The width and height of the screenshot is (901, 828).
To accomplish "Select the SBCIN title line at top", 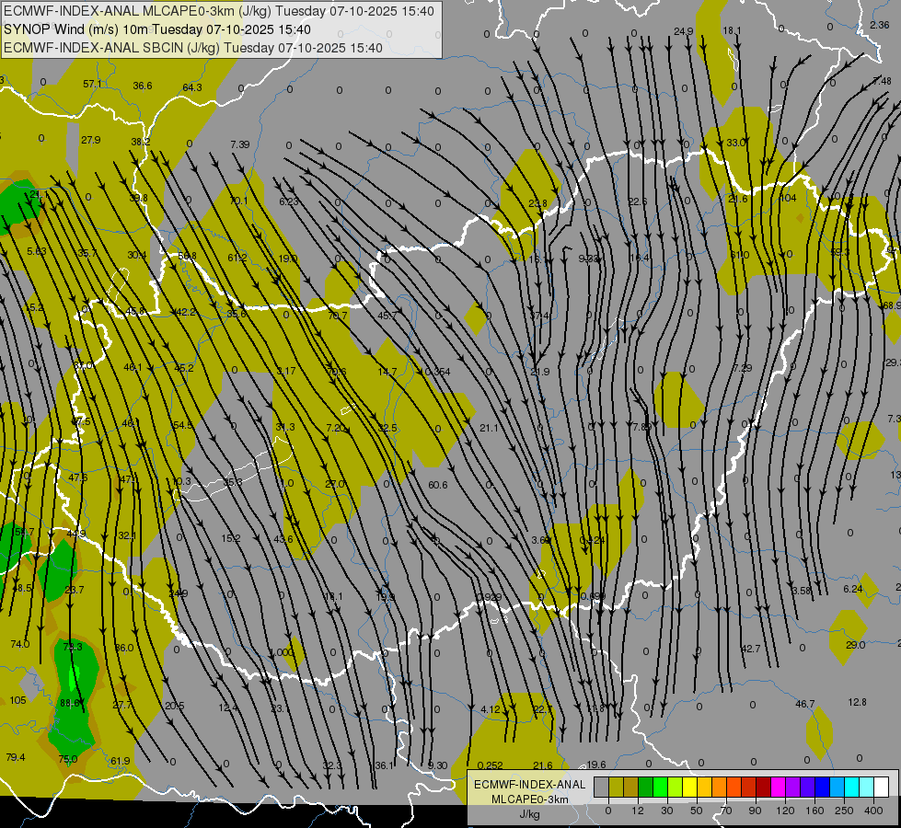I will coord(193,48).
